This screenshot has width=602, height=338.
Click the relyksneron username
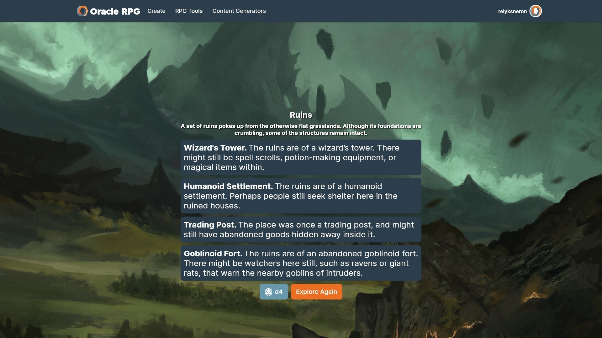[512, 11]
